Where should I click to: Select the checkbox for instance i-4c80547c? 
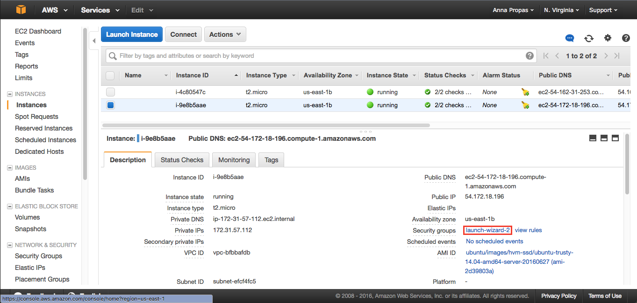tap(110, 92)
